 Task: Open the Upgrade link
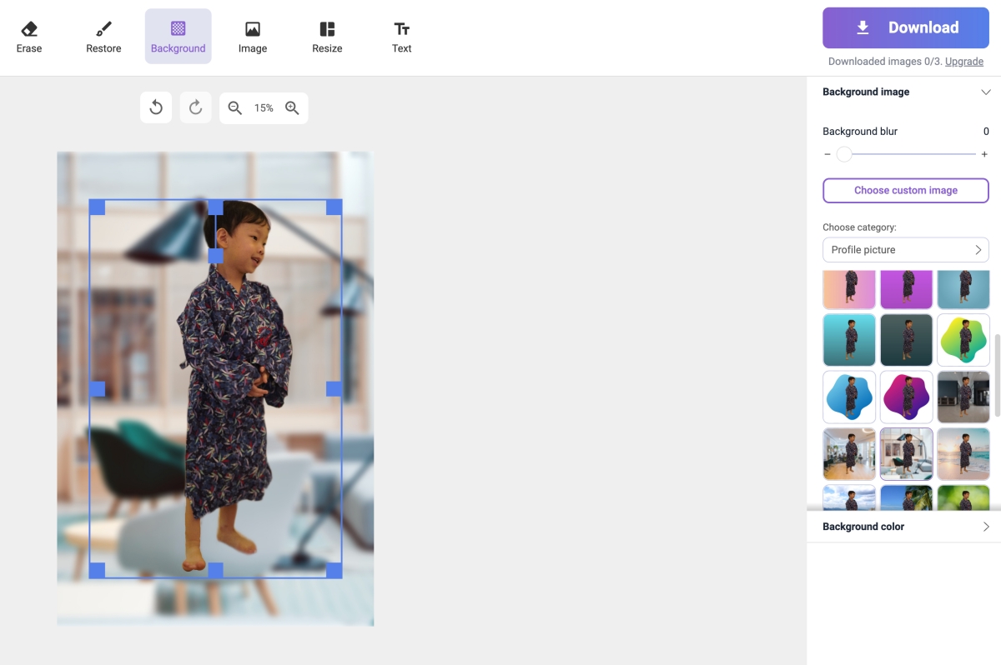click(x=963, y=62)
